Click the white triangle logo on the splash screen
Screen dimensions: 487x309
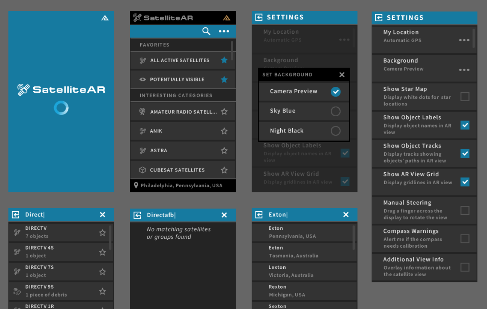pyautogui.click(x=105, y=18)
